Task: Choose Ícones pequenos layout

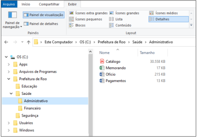Action: [x=86, y=19]
